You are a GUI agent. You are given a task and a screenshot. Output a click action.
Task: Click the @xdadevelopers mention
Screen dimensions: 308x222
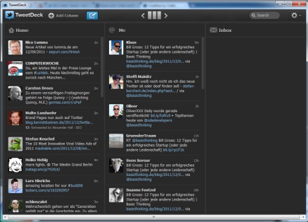coord(158,120)
